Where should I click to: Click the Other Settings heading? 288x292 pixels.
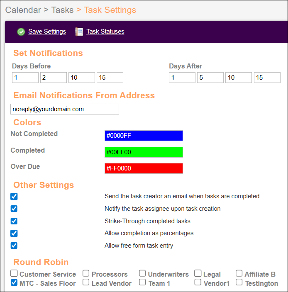[x=44, y=185]
